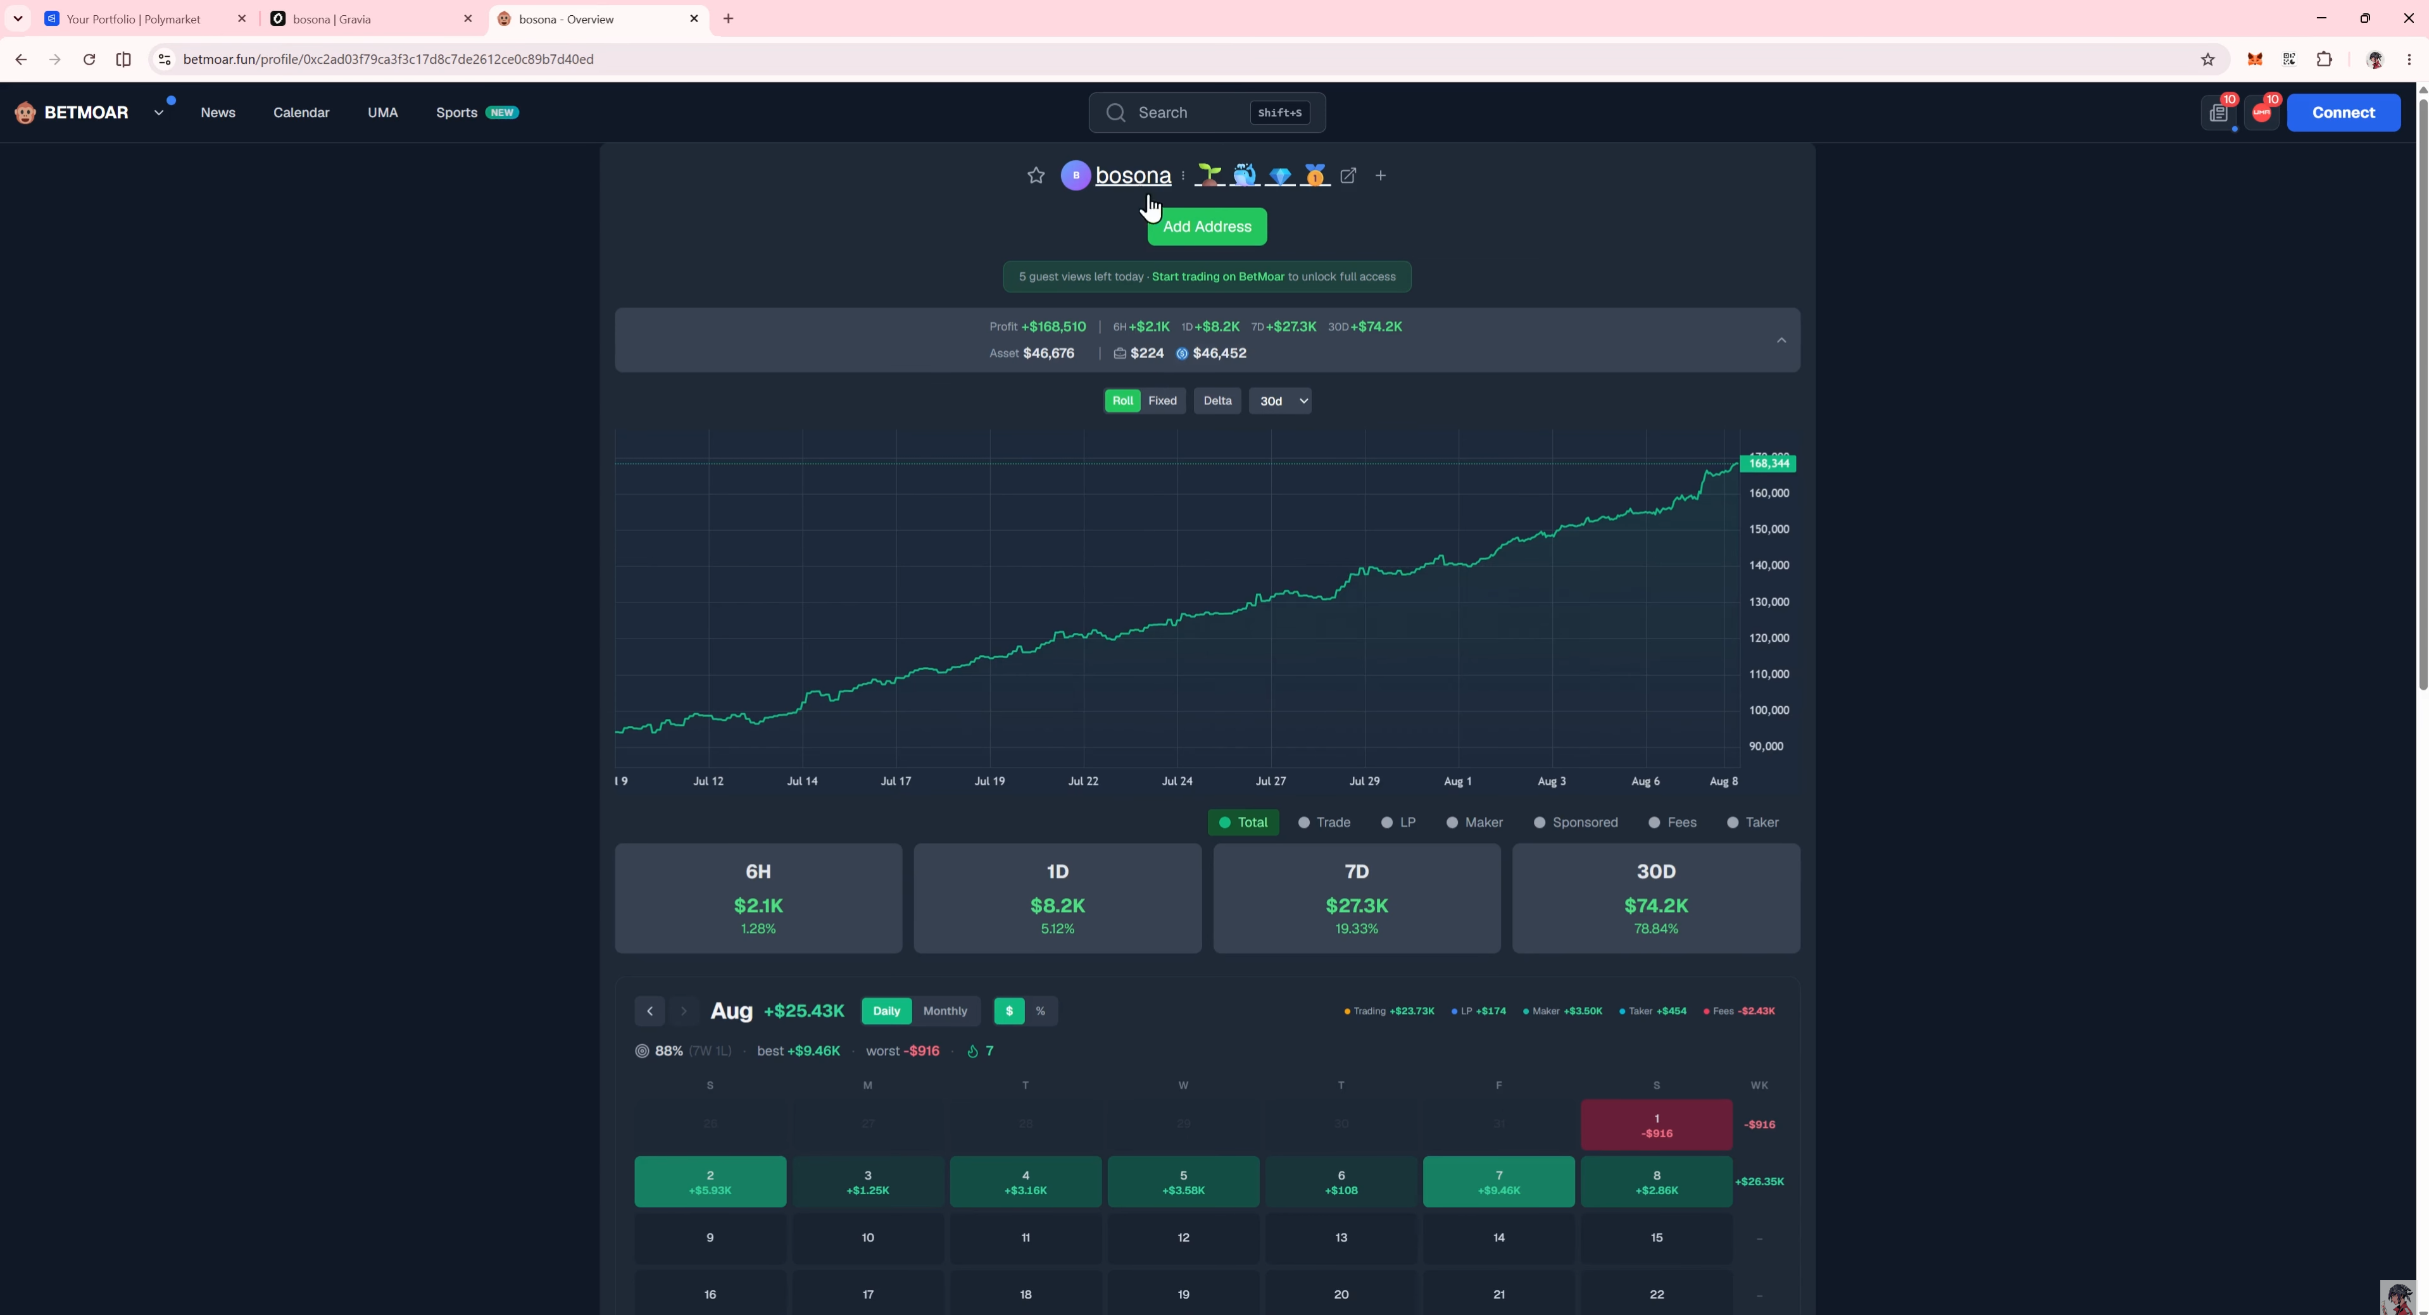
Task: Click the browser address bar URL
Action: click(389, 59)
